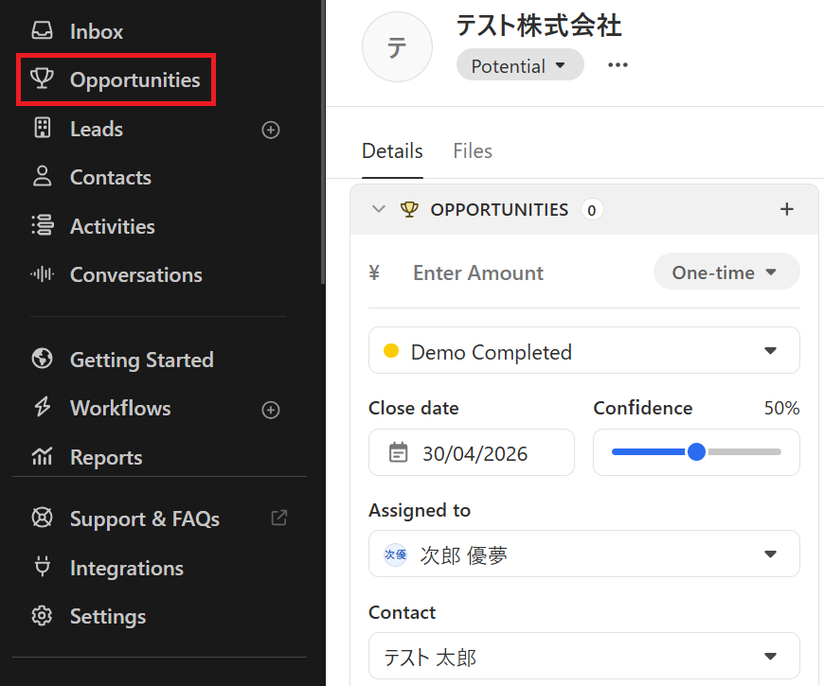Open Support & FAQs link

pos(144,519)
